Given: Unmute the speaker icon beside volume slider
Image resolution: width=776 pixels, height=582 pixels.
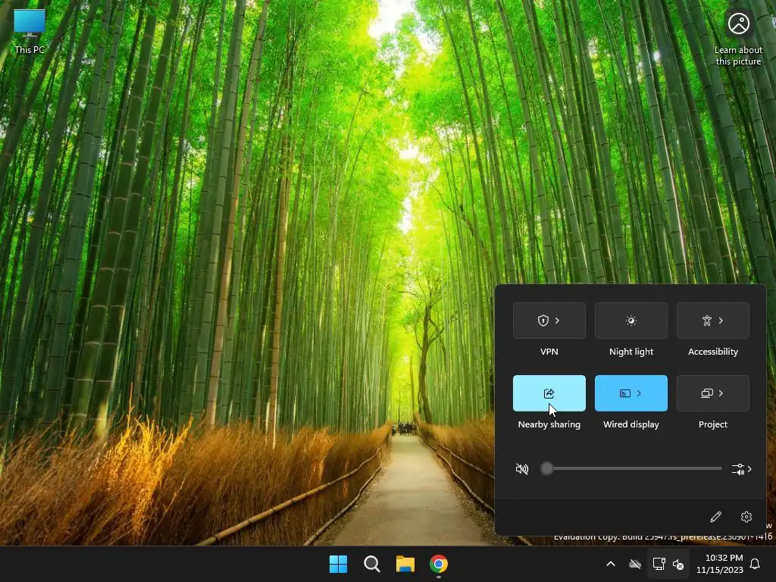Looking at the screenshot, I should tap(521, 468).
